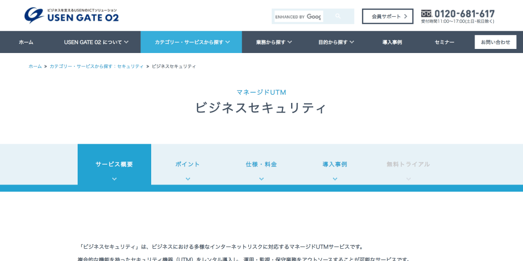523x261 pixels.
Task: Click the ビジネスセキュリティ page heading
Action: (x=260, y=108)
